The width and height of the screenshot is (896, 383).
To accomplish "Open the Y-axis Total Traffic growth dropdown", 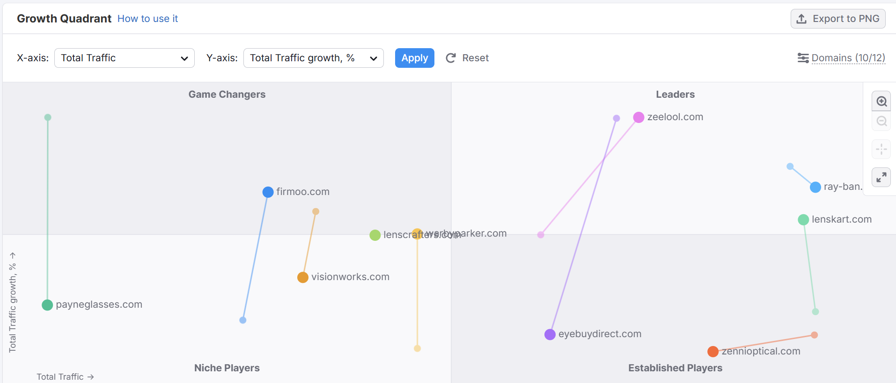I will pos(314,58).
